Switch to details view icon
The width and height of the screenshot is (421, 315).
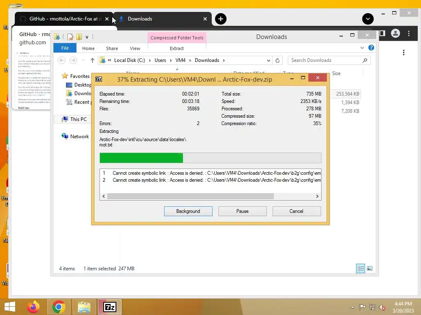tap(360, 268)
